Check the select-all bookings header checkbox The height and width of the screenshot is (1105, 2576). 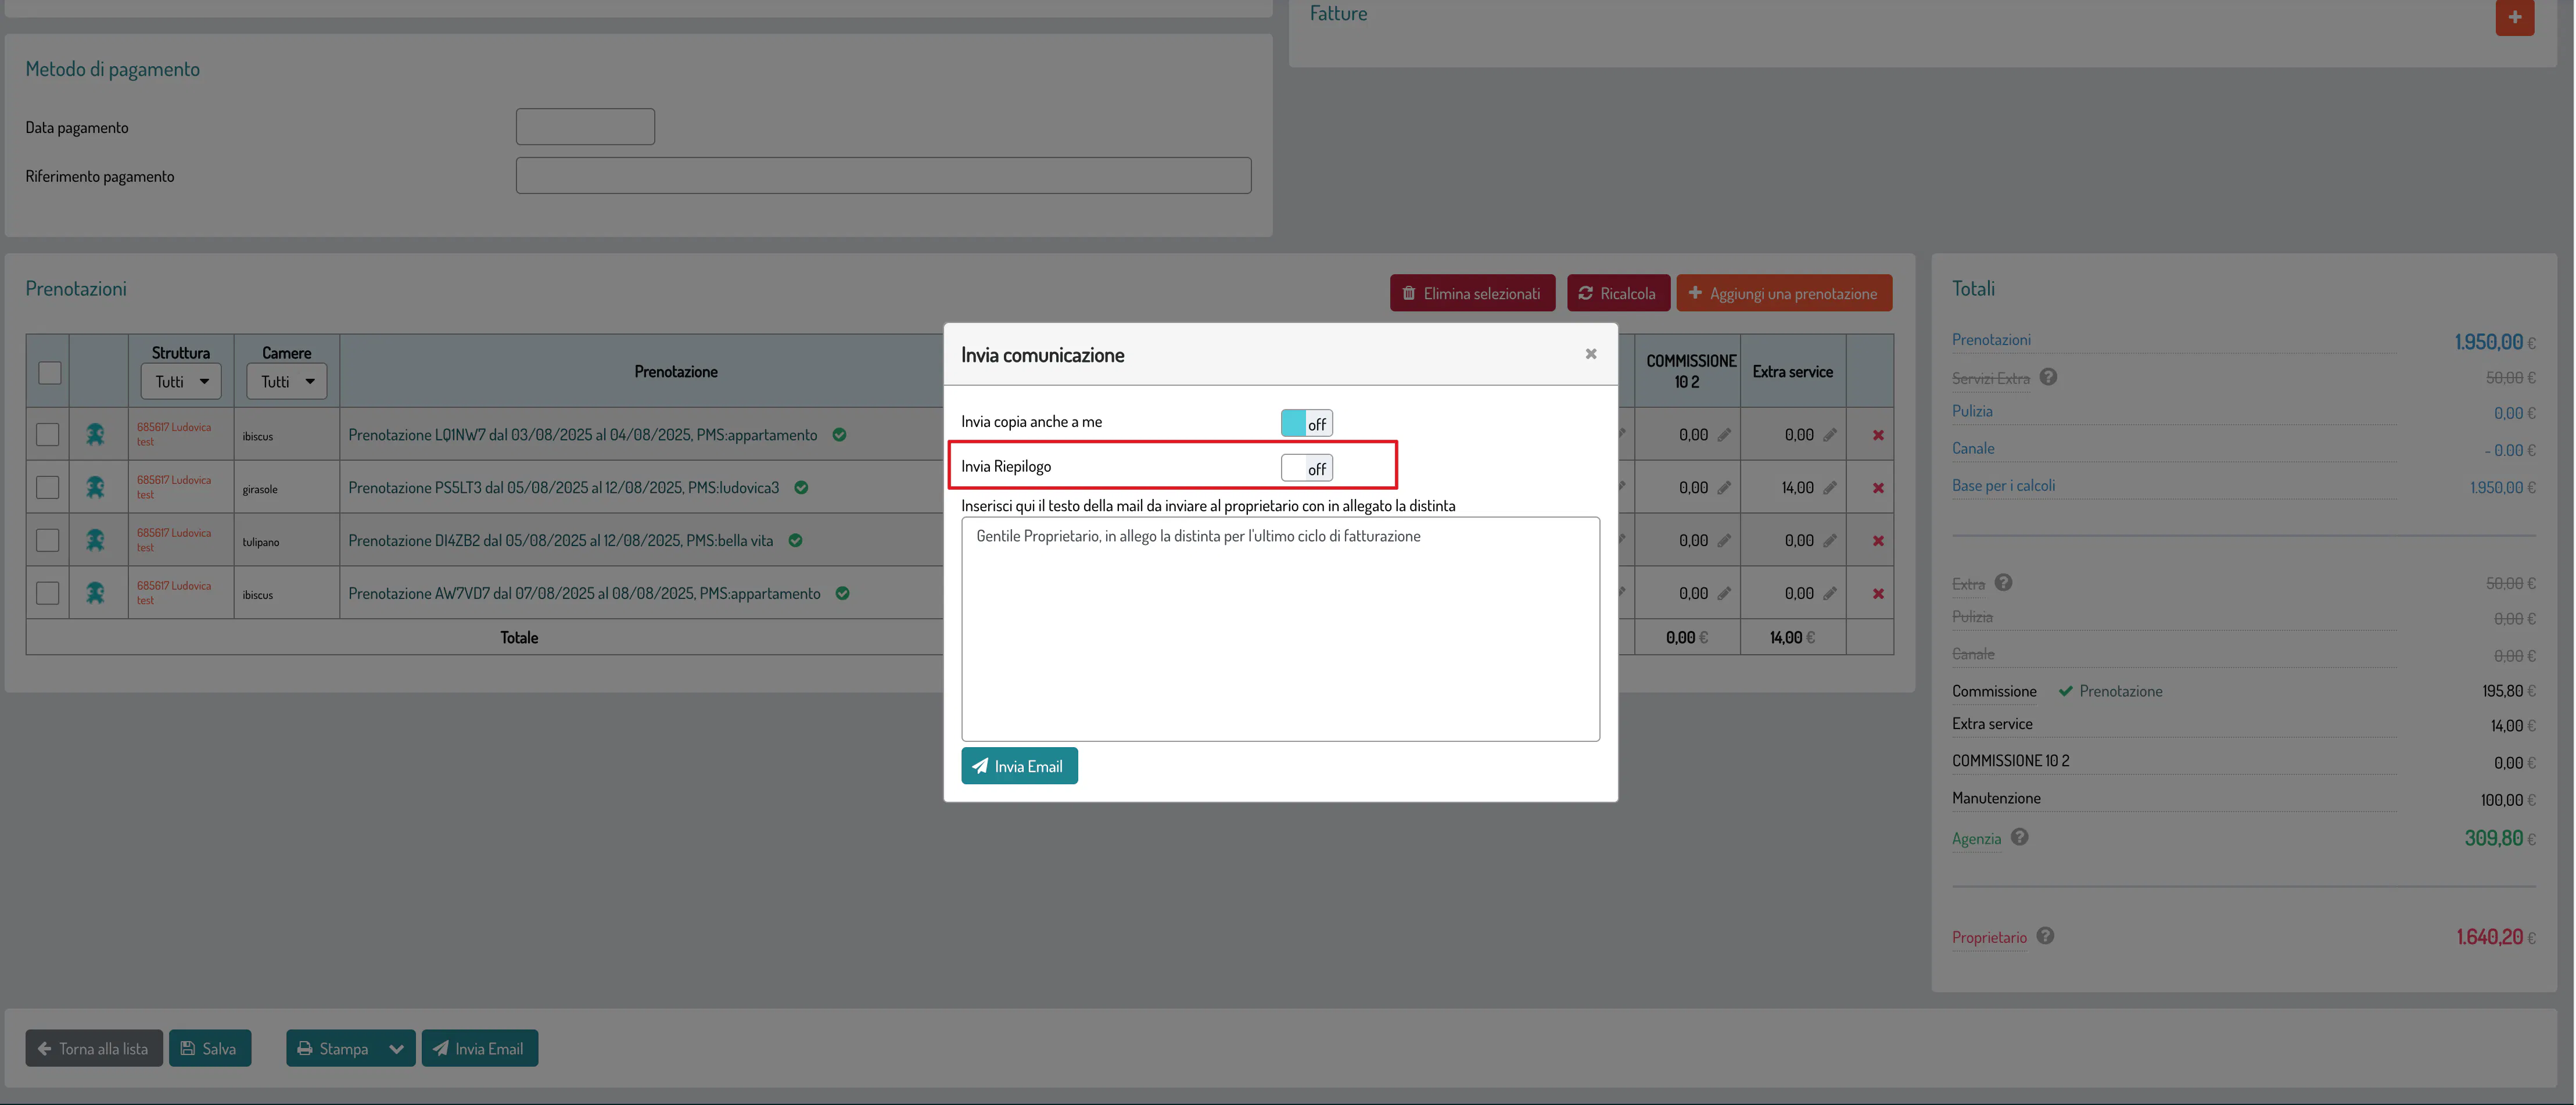point(49,373)
